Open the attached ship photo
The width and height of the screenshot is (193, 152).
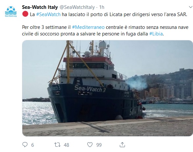[108, 88]
